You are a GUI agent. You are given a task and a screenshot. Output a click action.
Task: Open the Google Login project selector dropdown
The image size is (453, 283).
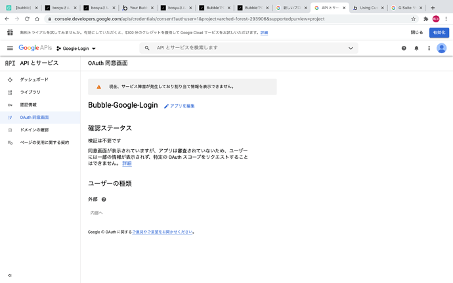[x=76, y=49]
